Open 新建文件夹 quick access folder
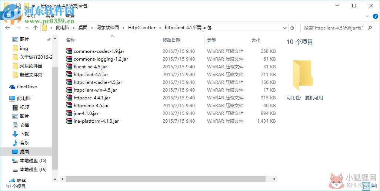The height and width of the screenshot is (191, 380). pos(31,75)
